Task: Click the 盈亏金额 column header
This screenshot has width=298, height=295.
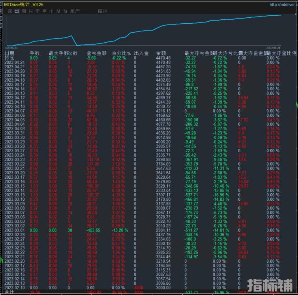Action: 97,53
